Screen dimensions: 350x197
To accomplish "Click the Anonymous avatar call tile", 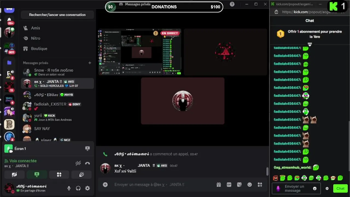I will [183, 101].
